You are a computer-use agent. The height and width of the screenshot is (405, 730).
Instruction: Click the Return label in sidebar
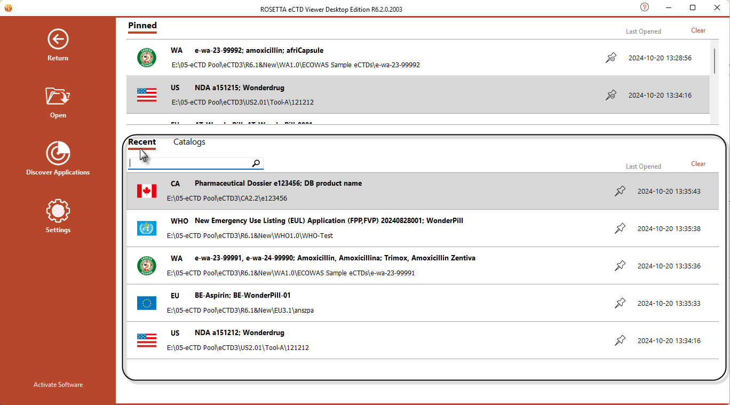tap(58, 58)
